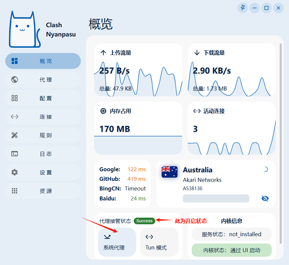This screenshot has height=265, width=289.
Task: Click the 概览 page heading
Action: (x=101, y=24)
